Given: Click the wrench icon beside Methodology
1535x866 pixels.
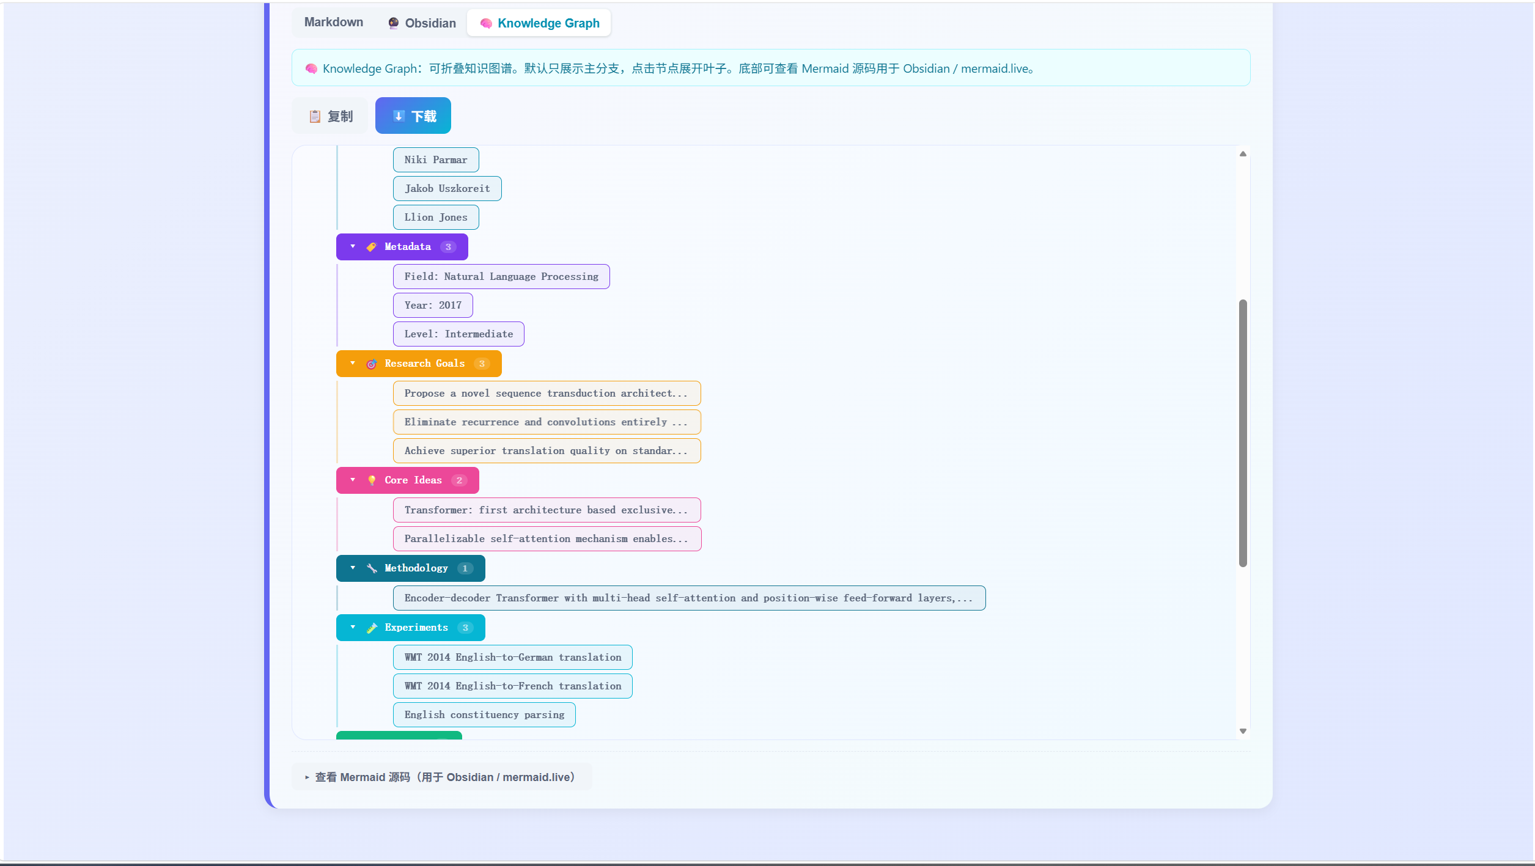Looking at the screenshot, I should point(371,568).
